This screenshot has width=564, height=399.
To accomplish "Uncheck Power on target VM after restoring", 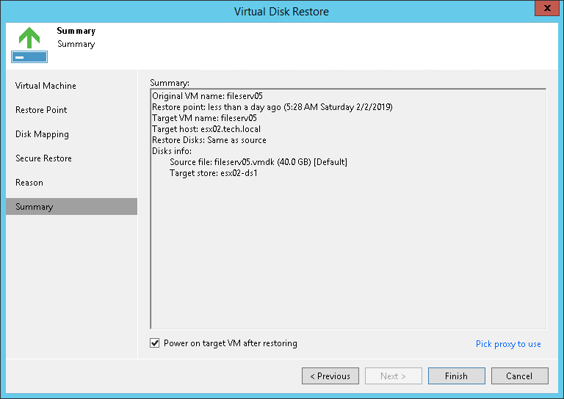I will pyautogui.click(x=155, y=343).
